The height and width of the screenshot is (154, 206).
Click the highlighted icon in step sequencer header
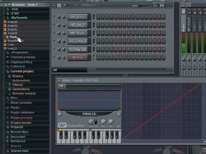(59, 5)
